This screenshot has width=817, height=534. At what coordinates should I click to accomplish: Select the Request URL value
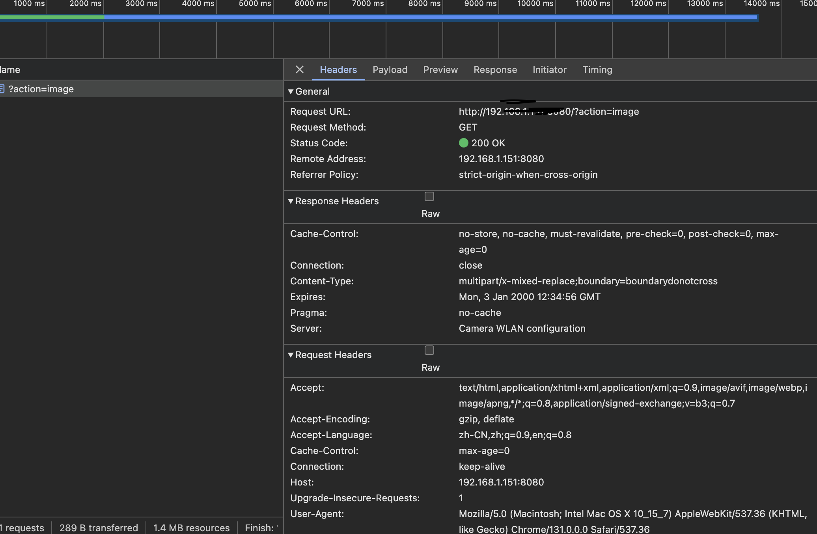[549, 112]
